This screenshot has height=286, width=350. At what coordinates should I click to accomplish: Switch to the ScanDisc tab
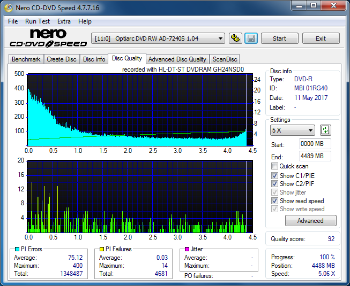point(225,59)
